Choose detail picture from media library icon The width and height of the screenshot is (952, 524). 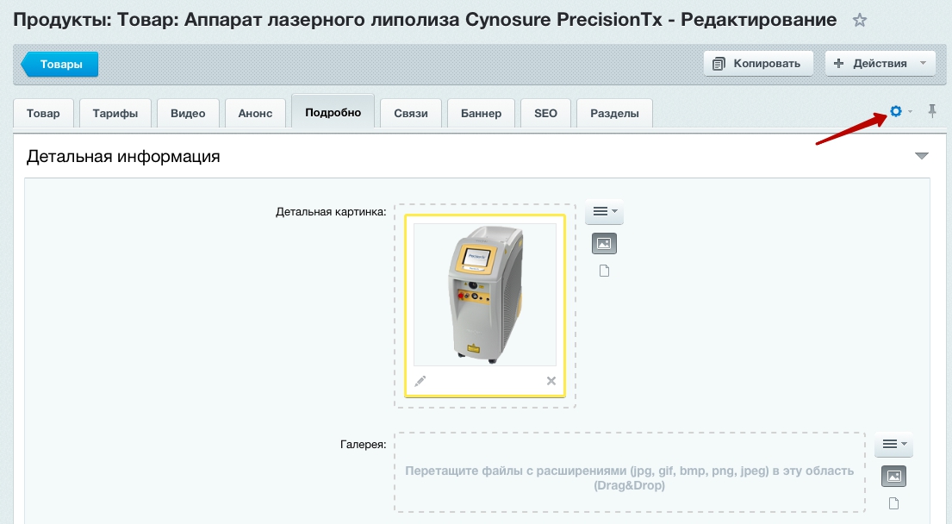tap(604, 244)
